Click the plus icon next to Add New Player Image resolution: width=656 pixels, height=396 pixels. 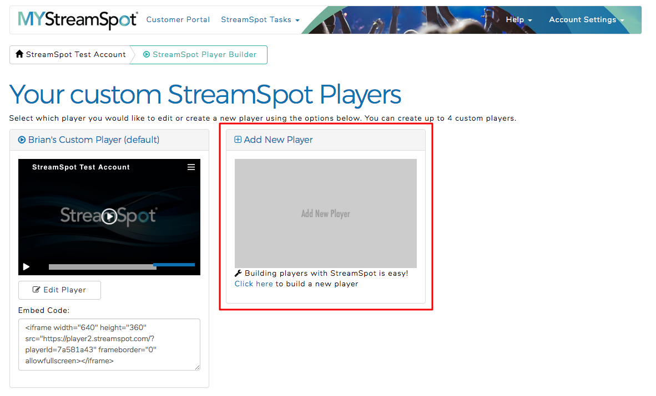(x=238, y=140)
